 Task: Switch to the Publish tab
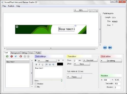[x=38, y=53]
